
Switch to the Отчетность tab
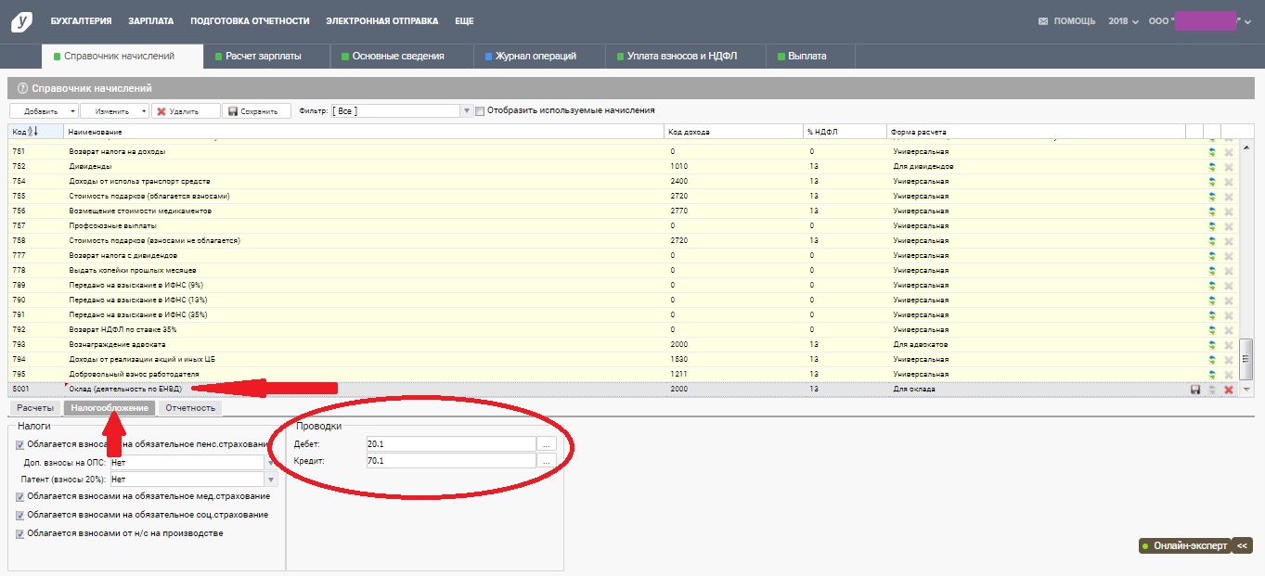(x=189, y=408)
